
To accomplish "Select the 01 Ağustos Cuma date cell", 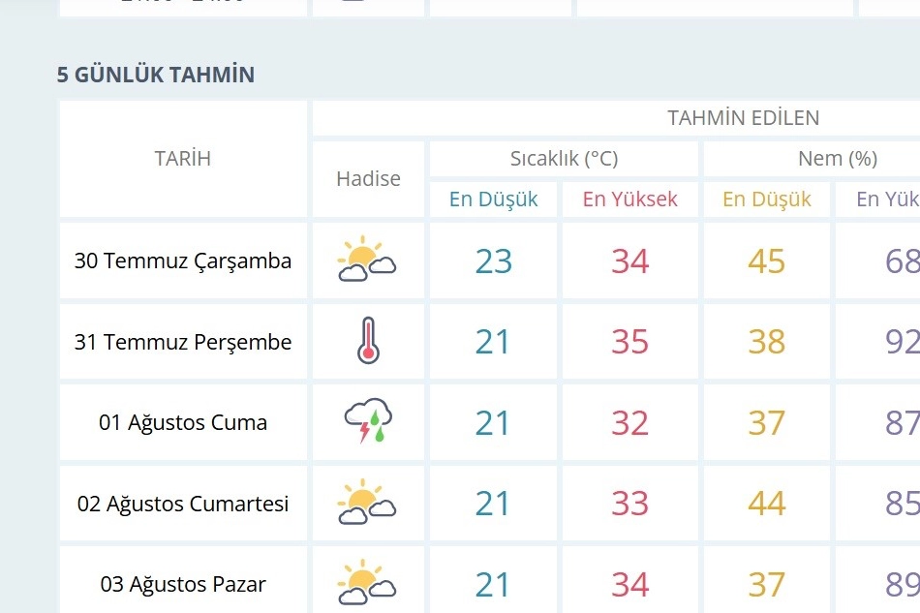I will click(x=183, y=422).
